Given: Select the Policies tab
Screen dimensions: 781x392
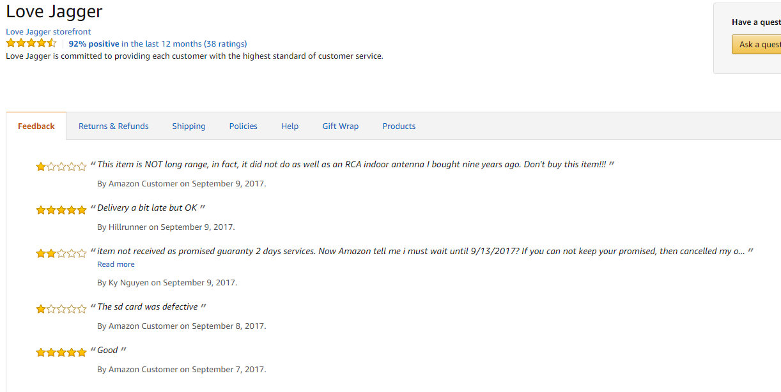Looking at the screenshot, I should point(244,126).
